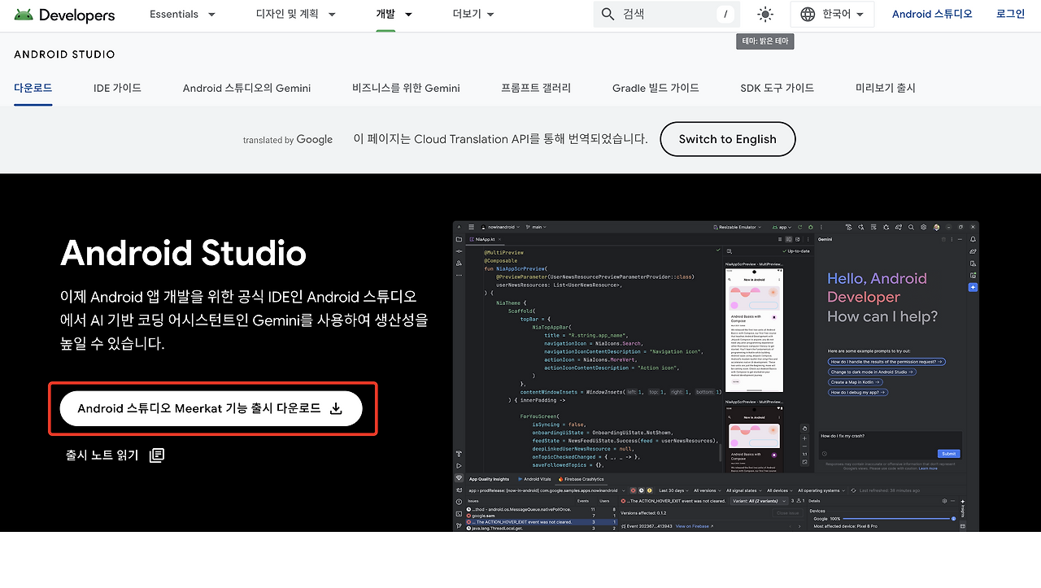The height and width of the screenshot is (588, 1041).
Task: Click the release notes document icon
Action: [x=157, y=455]
